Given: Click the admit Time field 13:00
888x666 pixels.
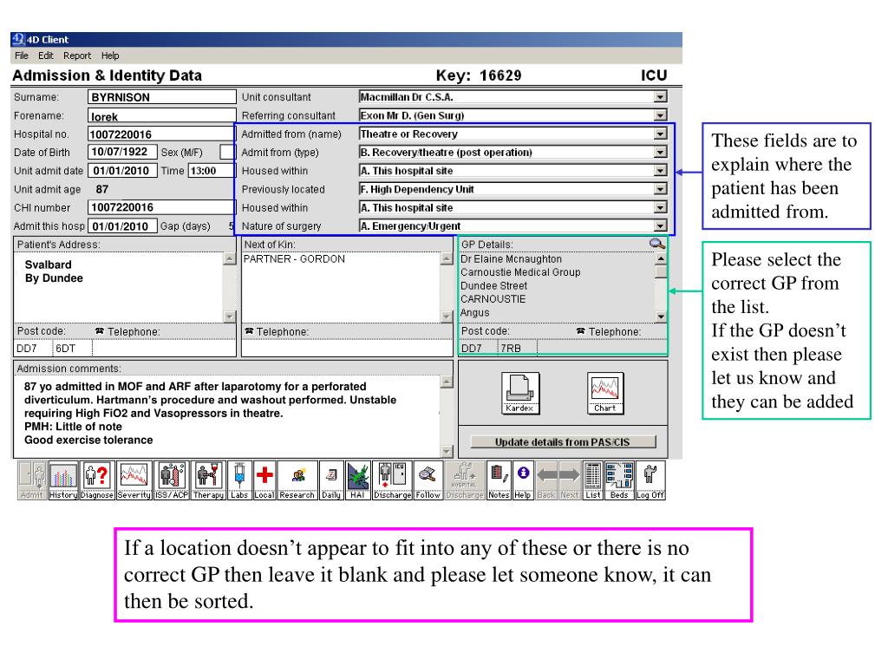Looking at the screenshot, I should click(x=212, y=171).
